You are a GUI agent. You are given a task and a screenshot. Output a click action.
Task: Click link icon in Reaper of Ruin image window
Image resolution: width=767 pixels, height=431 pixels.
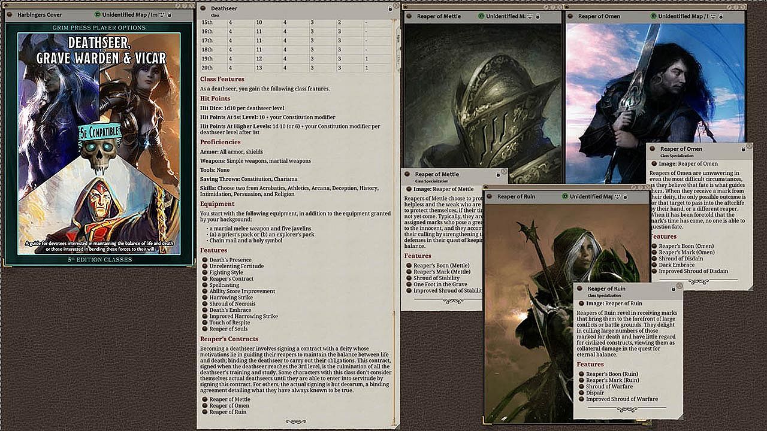489,196
